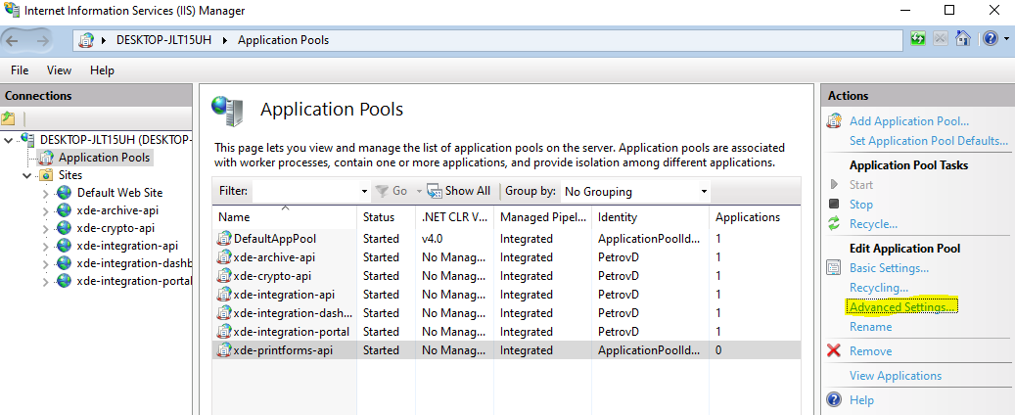Image resolution: width=1015 pixels, height=415 pixels.
Task: Click Set Application Pool Defaults link
Action: tap(929, 141)
